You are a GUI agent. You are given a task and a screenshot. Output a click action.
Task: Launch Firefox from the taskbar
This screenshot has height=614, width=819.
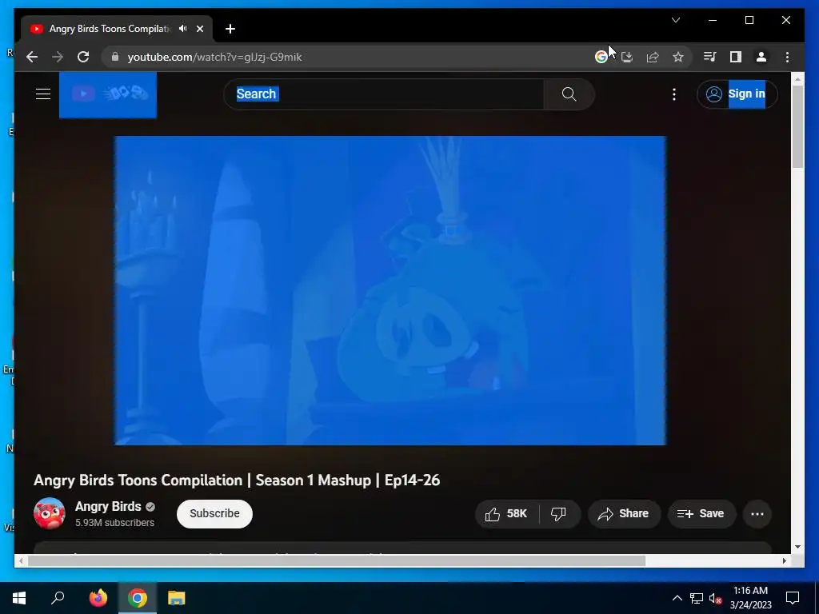point(98,598)
